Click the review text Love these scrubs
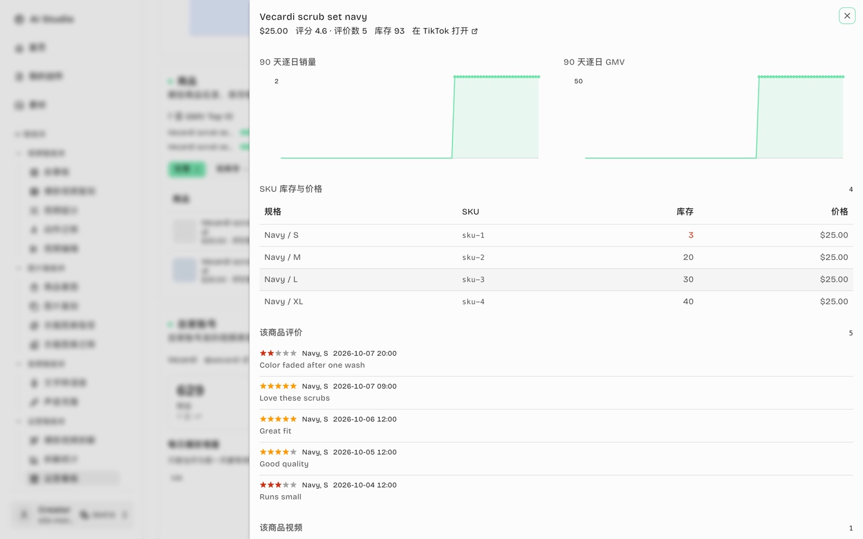The image size is (863, 539). [x=295, y=398]
